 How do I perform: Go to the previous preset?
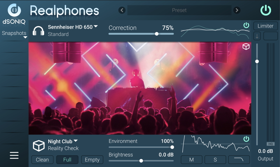tap(122, 10)
